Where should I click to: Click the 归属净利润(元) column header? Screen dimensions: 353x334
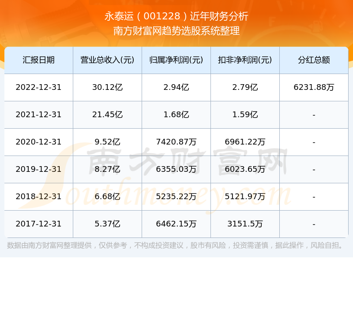176,60
